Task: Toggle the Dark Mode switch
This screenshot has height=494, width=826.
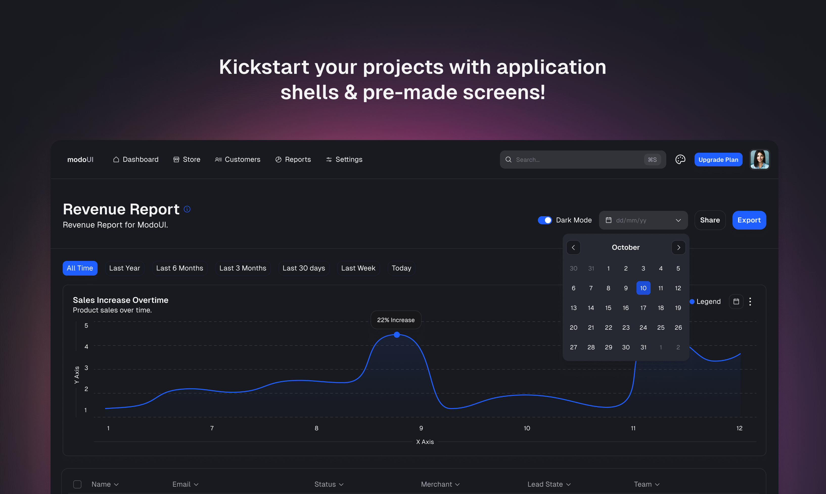Action: click(x=545, y=220)
